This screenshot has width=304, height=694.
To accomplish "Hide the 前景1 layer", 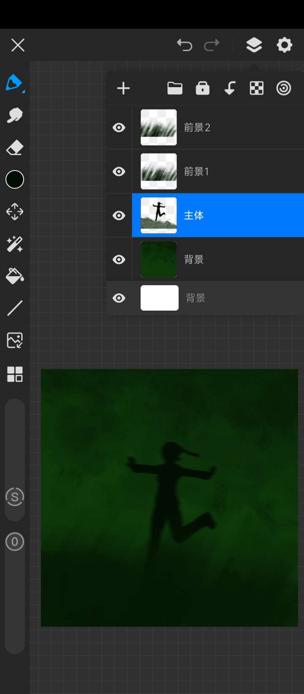I will click(x=119, y=171).
